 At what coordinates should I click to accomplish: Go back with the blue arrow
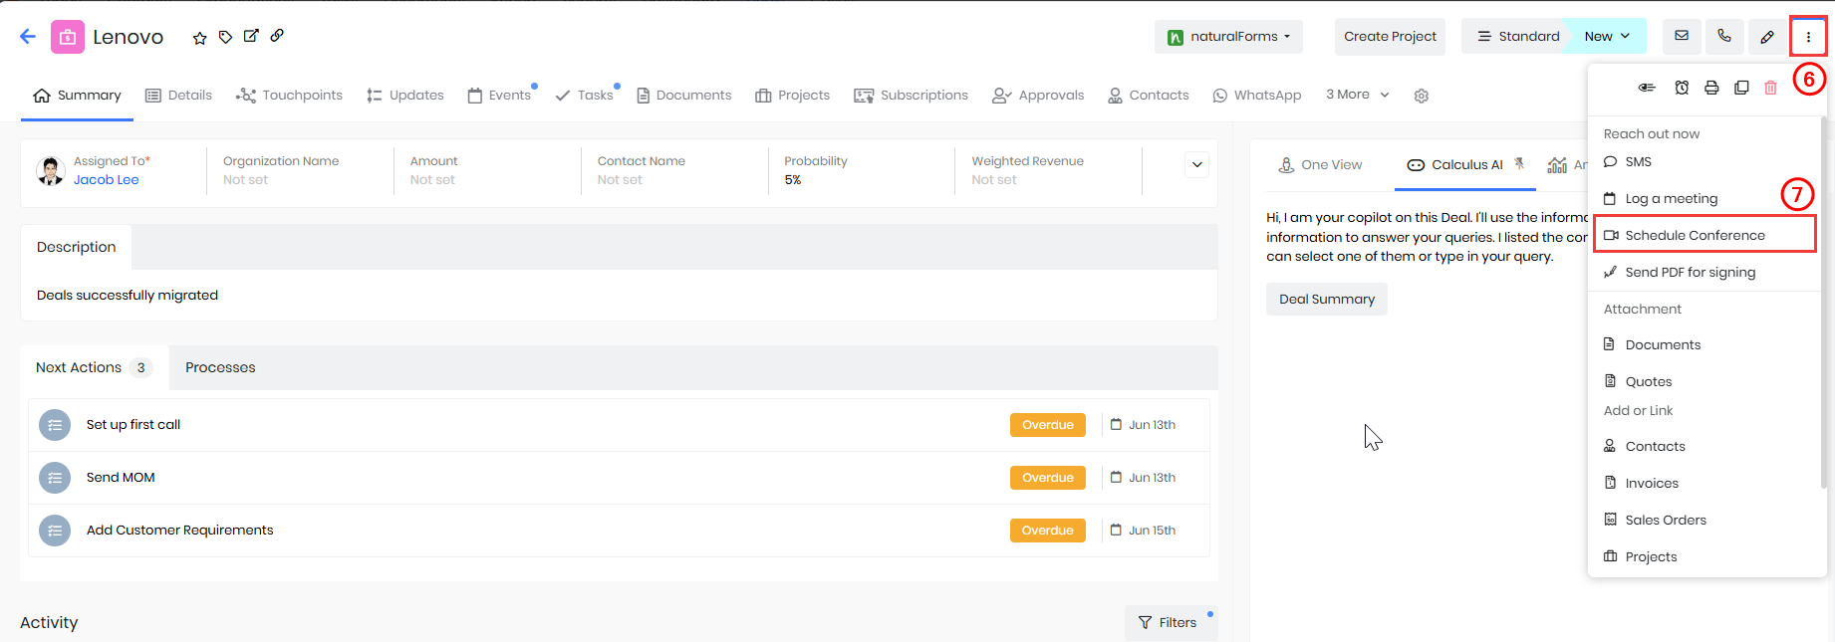pos(28,37)
